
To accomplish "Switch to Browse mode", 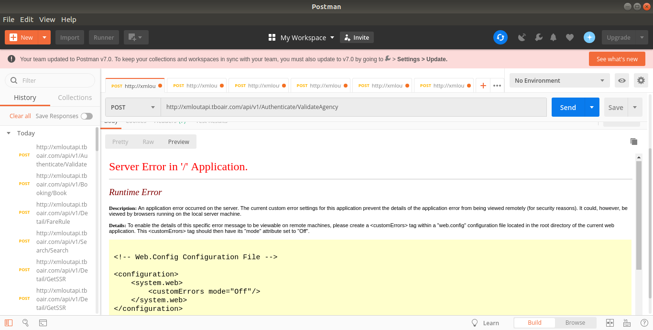I will coord(575,323).
